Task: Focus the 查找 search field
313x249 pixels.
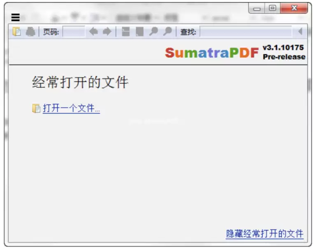Action: tap(246, 32)
